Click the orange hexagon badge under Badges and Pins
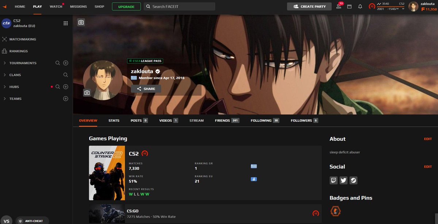 [x=335, y=211]
